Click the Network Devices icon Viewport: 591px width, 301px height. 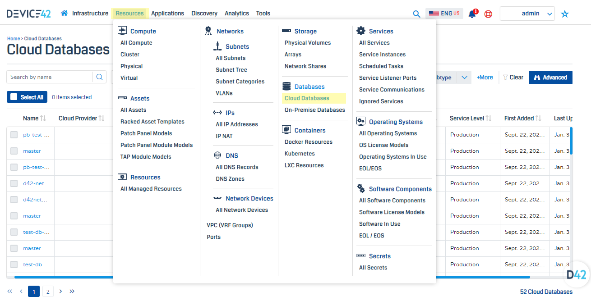pos(217,198)
